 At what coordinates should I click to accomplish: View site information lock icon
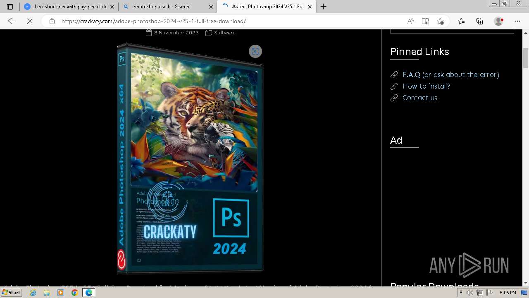pos(52,21)
